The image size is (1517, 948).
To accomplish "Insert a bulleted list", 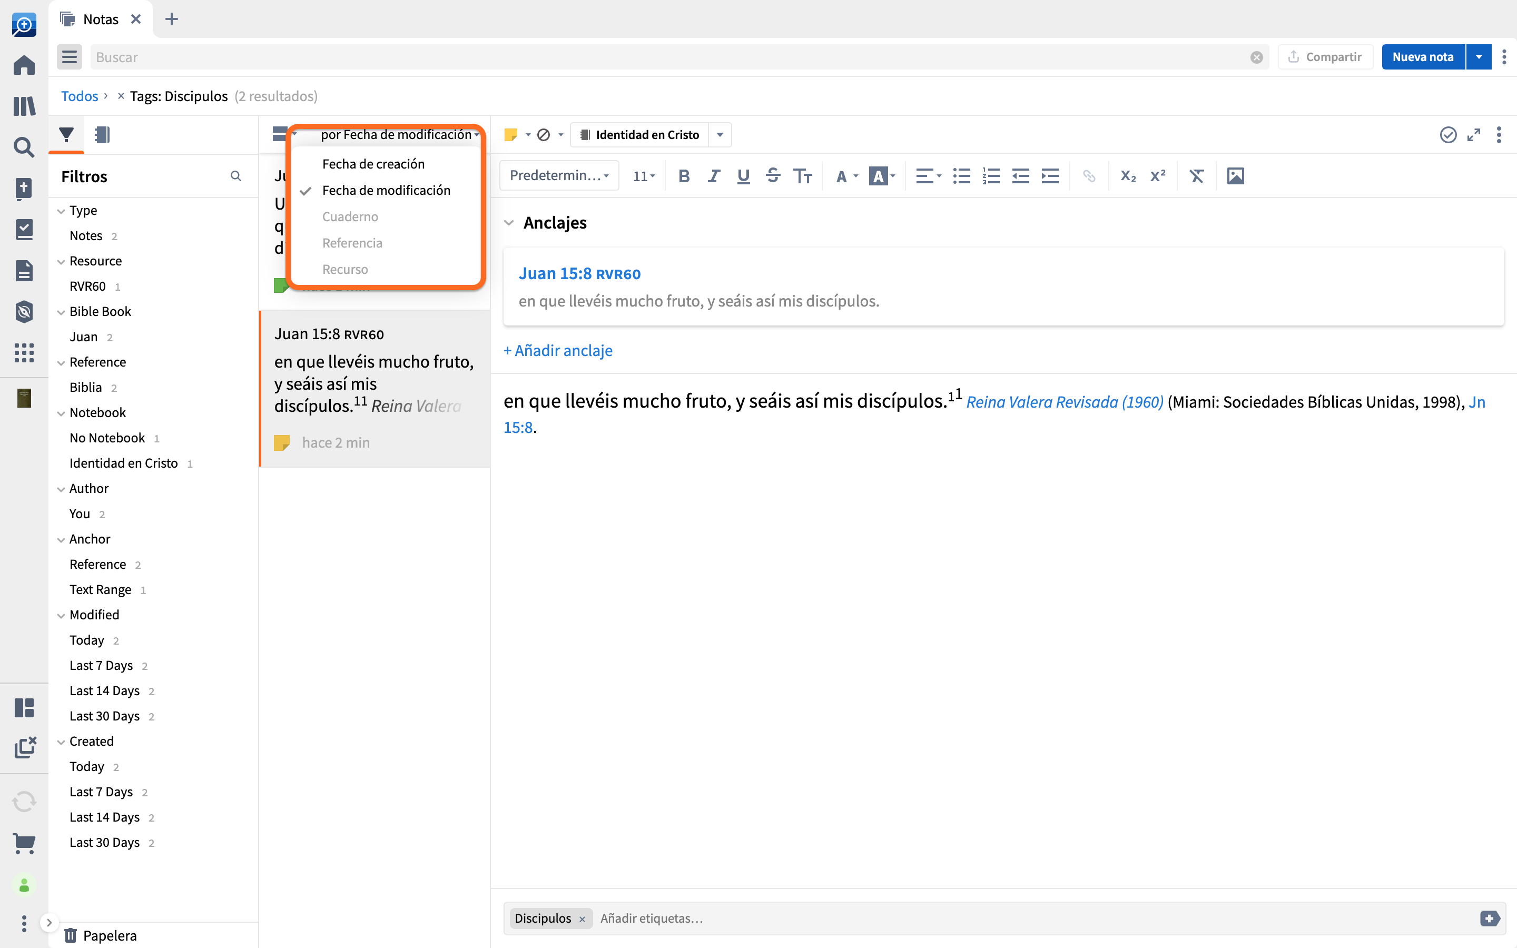I will pos(961,176).
